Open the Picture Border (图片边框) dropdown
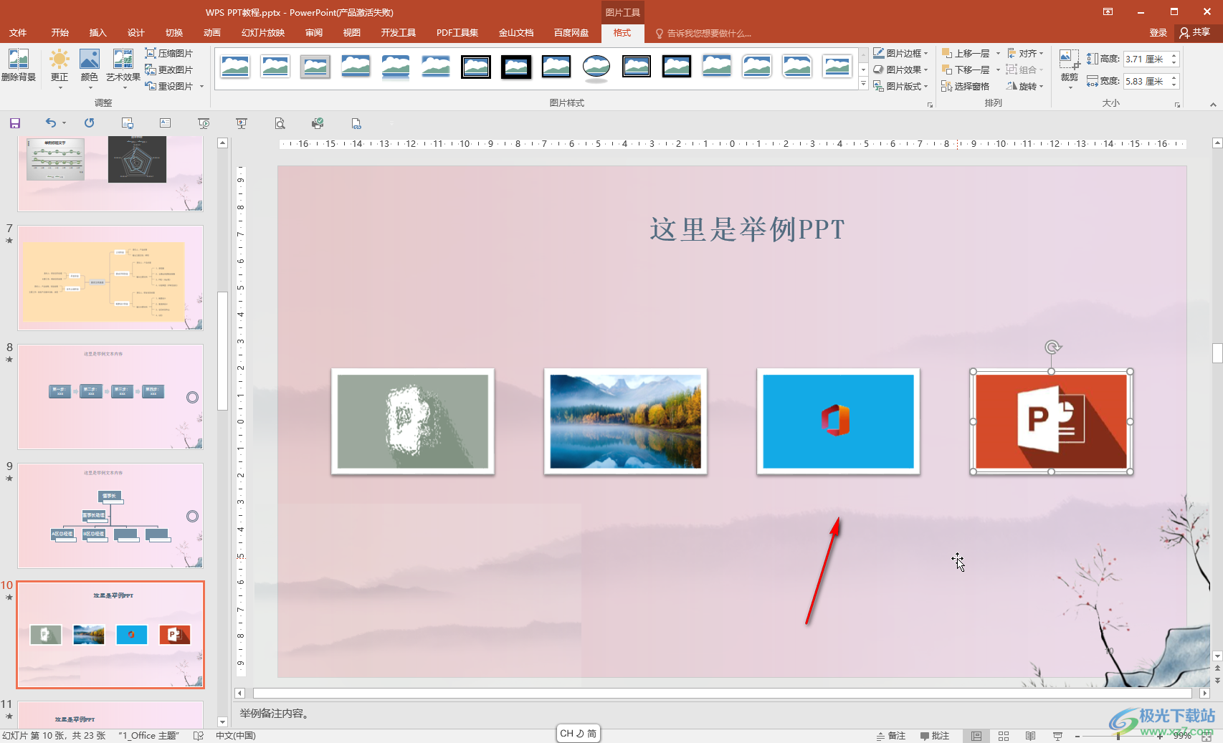This screenshot has width=1223, height=743. point(900,53)
